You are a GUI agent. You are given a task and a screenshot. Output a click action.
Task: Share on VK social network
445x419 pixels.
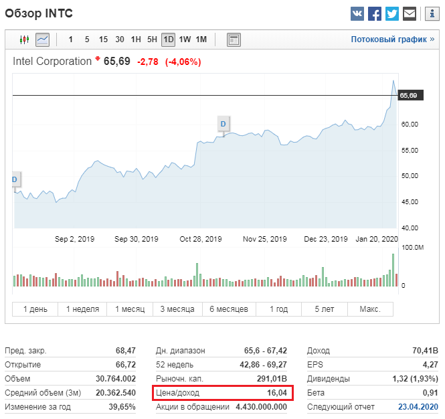pos(357,13)
